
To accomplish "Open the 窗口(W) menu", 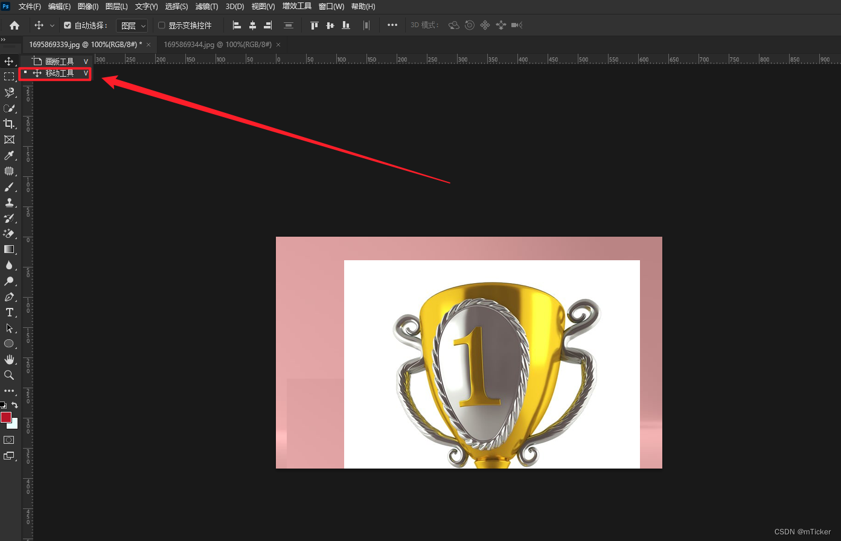I will 331,7.
